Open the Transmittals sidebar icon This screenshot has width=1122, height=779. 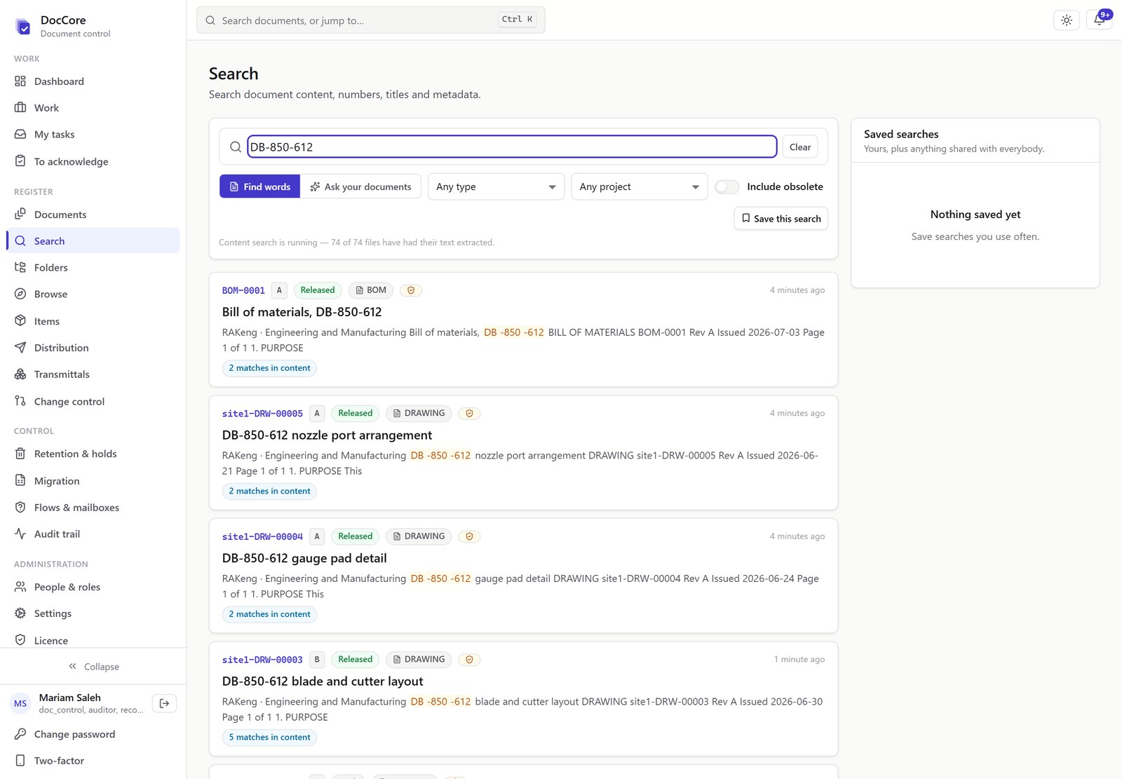tap(20, 374)
